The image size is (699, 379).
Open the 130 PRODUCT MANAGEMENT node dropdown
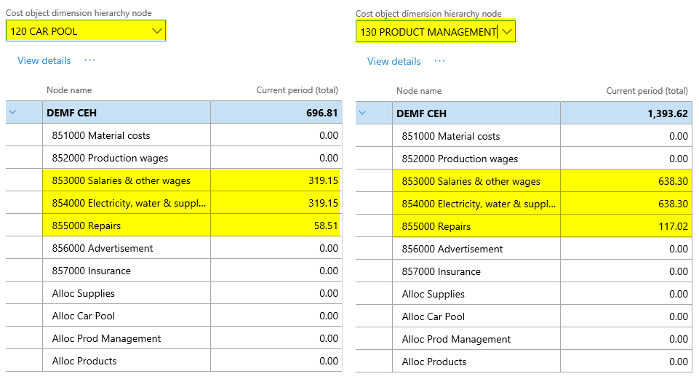(507, 31)
